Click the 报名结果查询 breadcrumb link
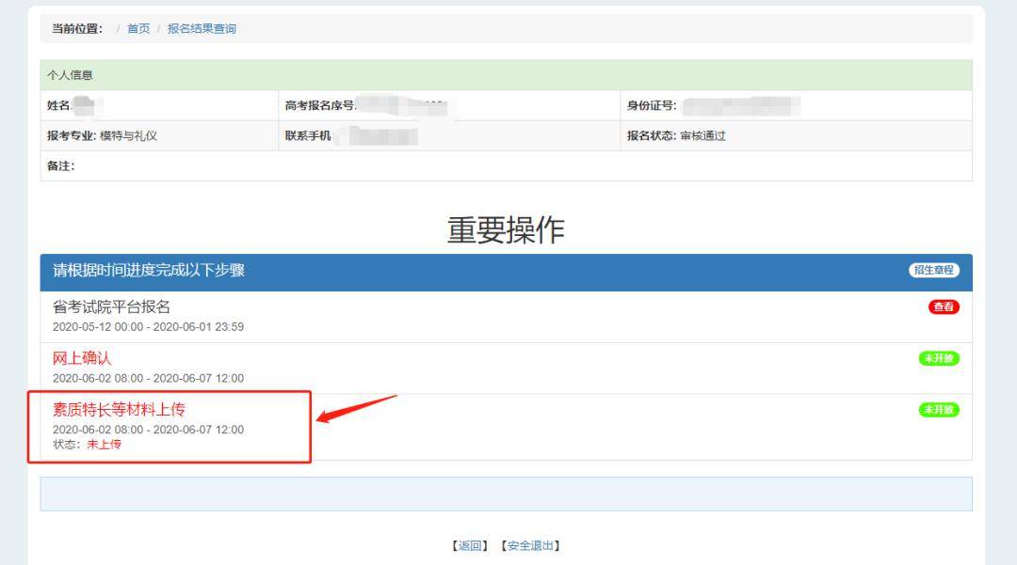Screen dimensions: 1017x565 [202, 28]
